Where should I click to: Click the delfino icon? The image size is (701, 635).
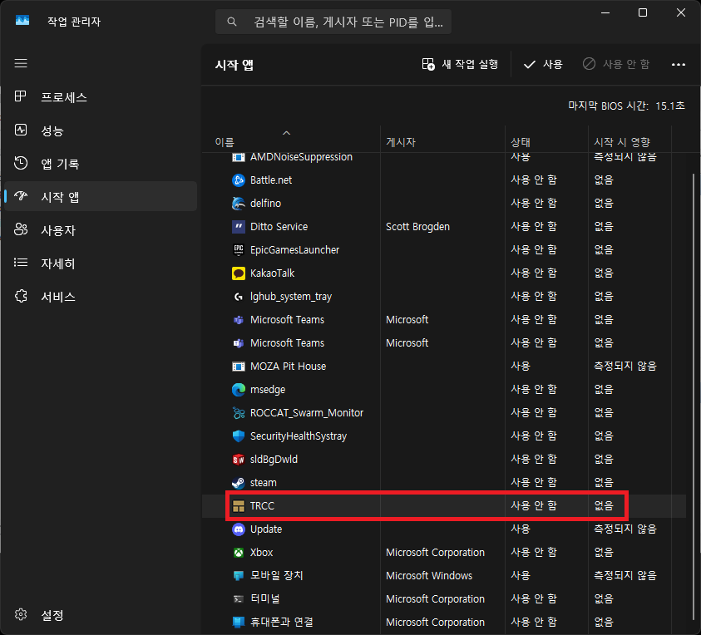[x=239, y=204]
